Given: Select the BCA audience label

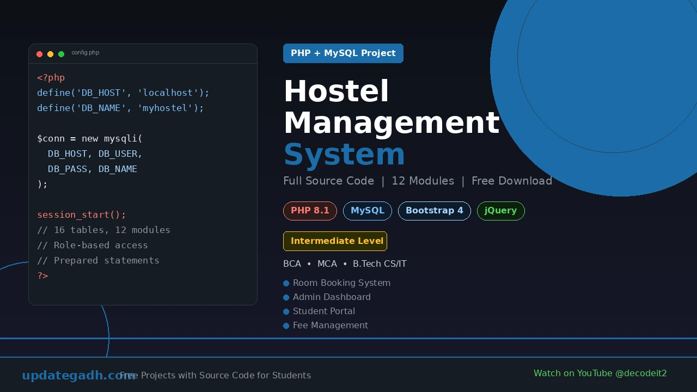Looking at the screenshot, I should (x=292, y=264).
